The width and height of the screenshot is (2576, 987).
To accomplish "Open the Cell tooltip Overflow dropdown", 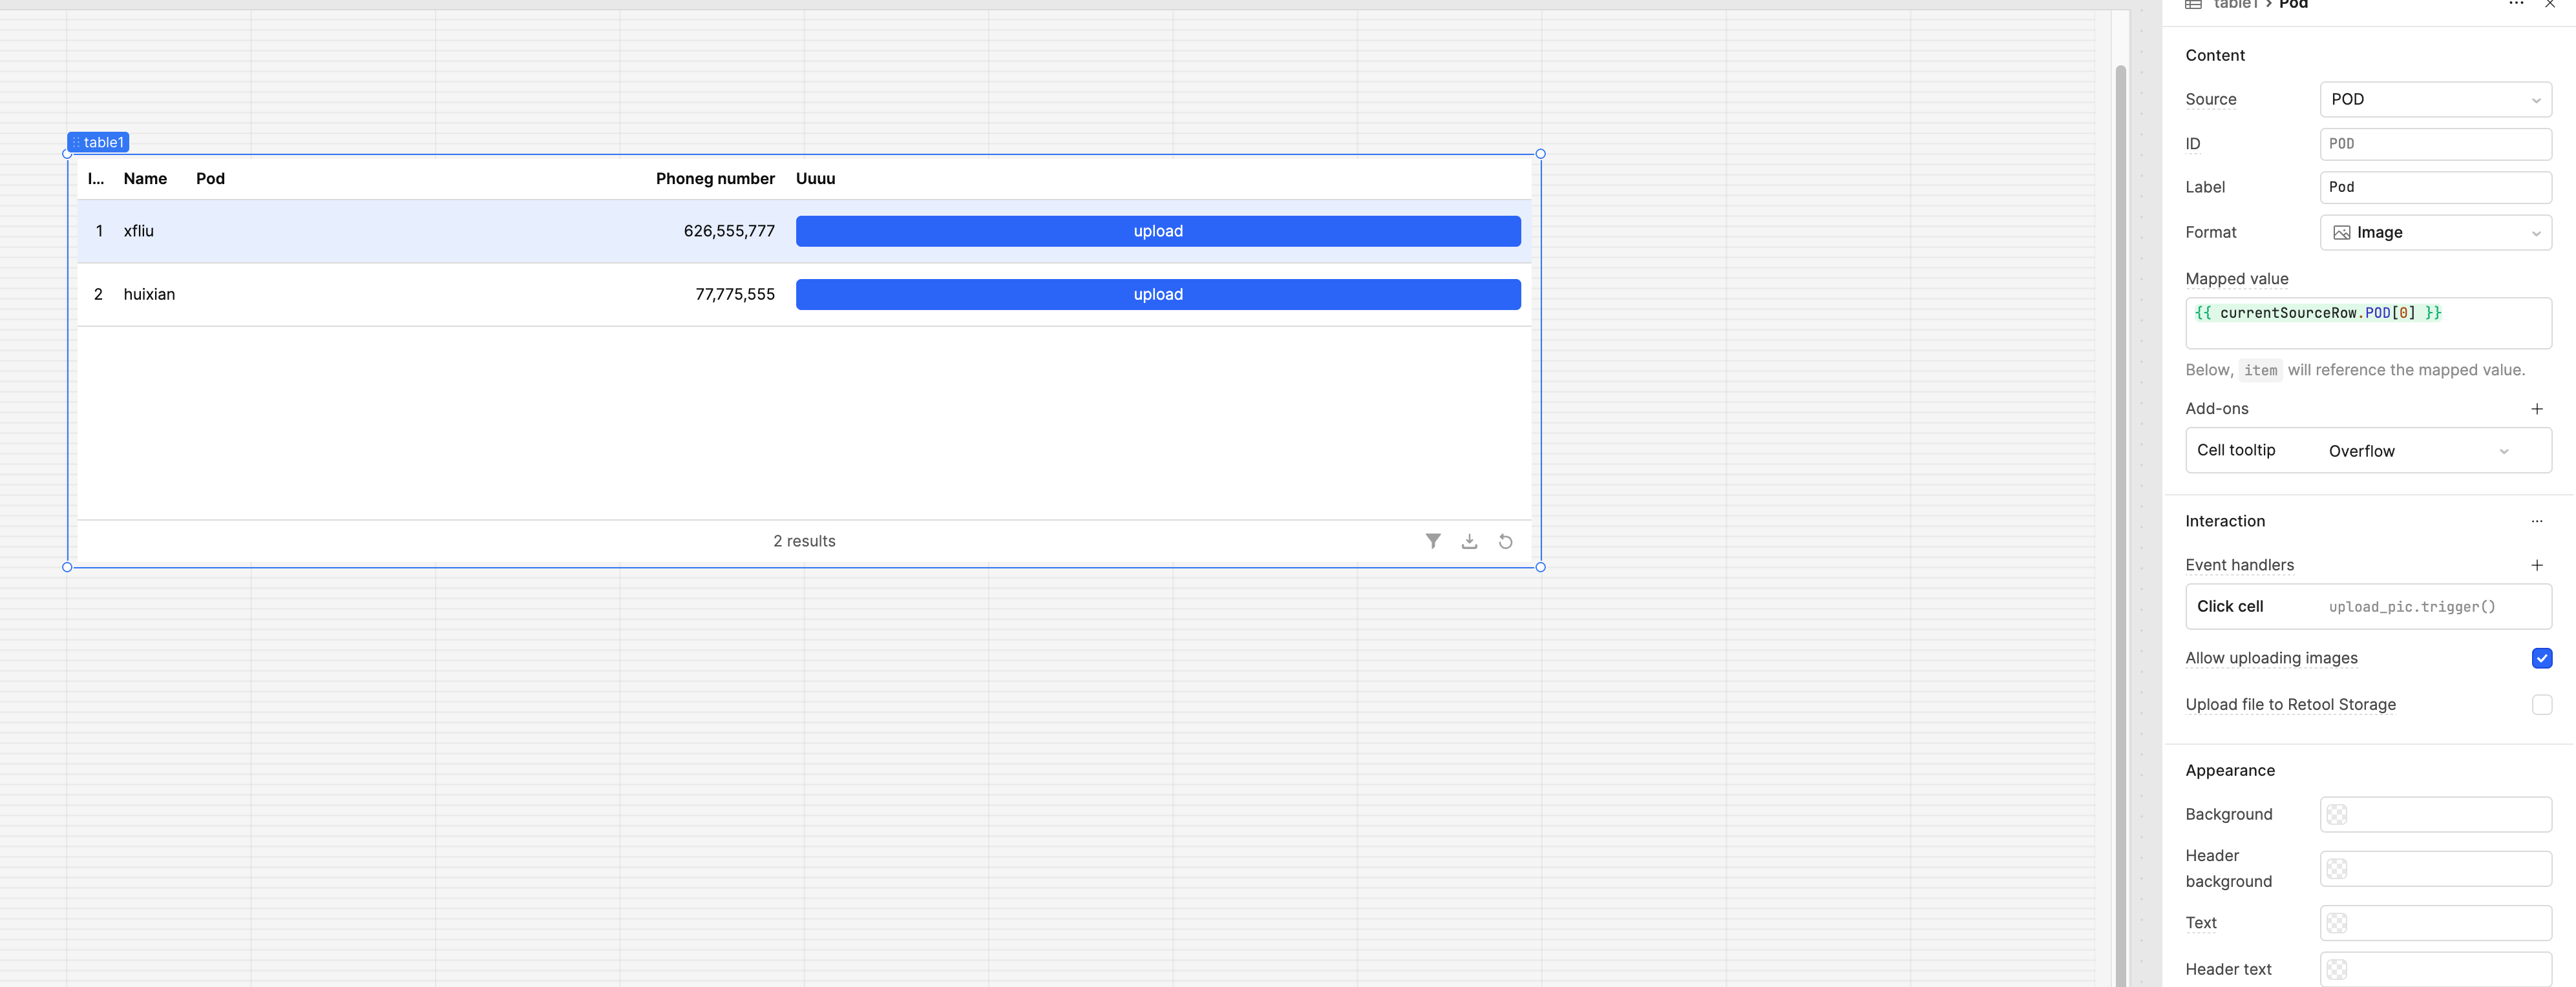I will tap(2418, 451).
